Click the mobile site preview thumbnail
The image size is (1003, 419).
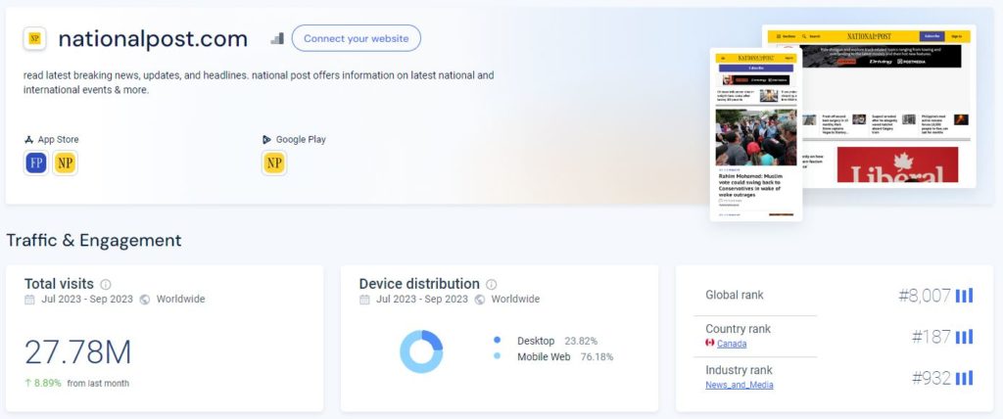click(x=756, y=134)
